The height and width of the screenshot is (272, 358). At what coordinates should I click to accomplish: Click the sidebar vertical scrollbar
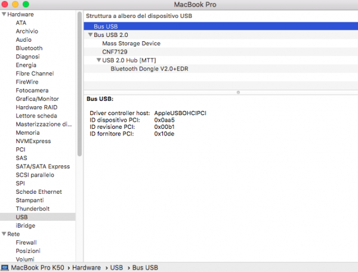click(79, 85)
